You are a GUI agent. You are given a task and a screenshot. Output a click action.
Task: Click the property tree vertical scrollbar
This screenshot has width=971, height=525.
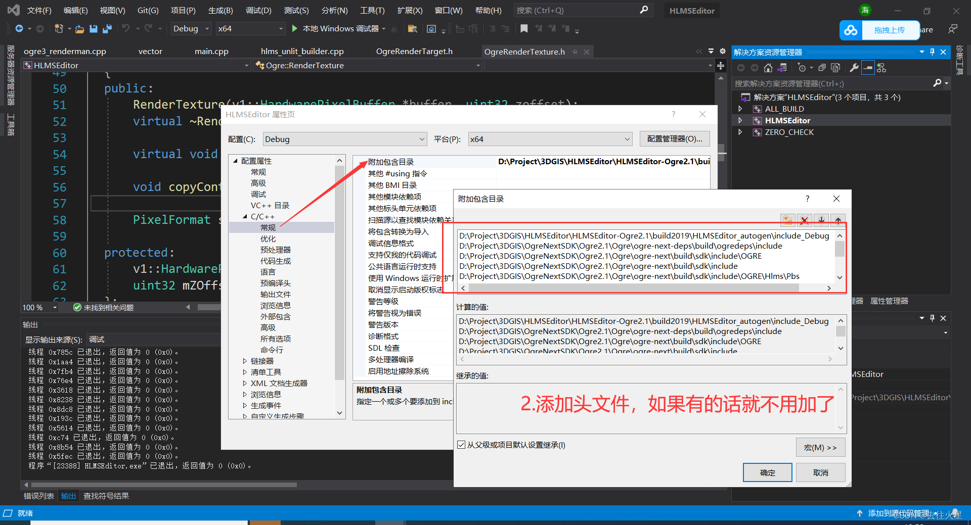pos(339,273)
